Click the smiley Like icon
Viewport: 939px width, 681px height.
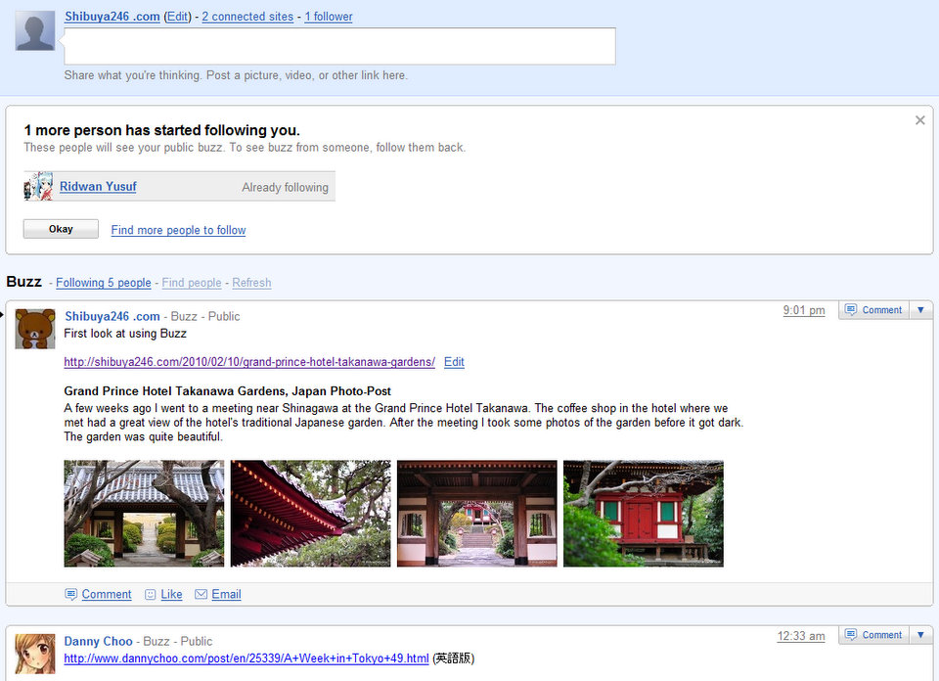click(x=151, y=594)
